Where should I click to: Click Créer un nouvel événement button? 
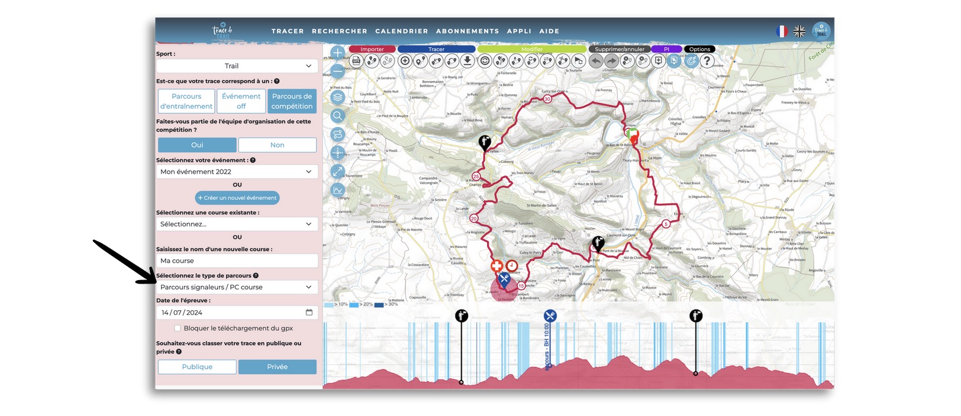click(x=237, y=198)
